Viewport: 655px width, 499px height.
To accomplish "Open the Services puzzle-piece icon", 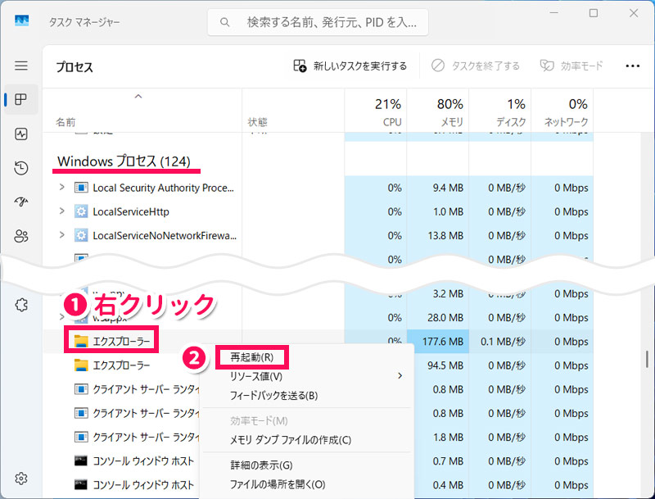I will click(x=21, y=305).
